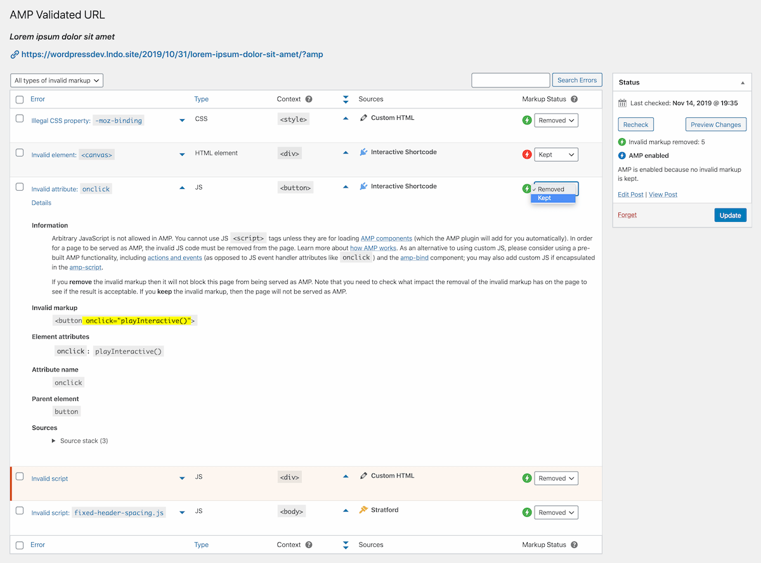This screenshot has width=761, height=563.
Task: Open the Edit Post link
Action: coord(630,195)
